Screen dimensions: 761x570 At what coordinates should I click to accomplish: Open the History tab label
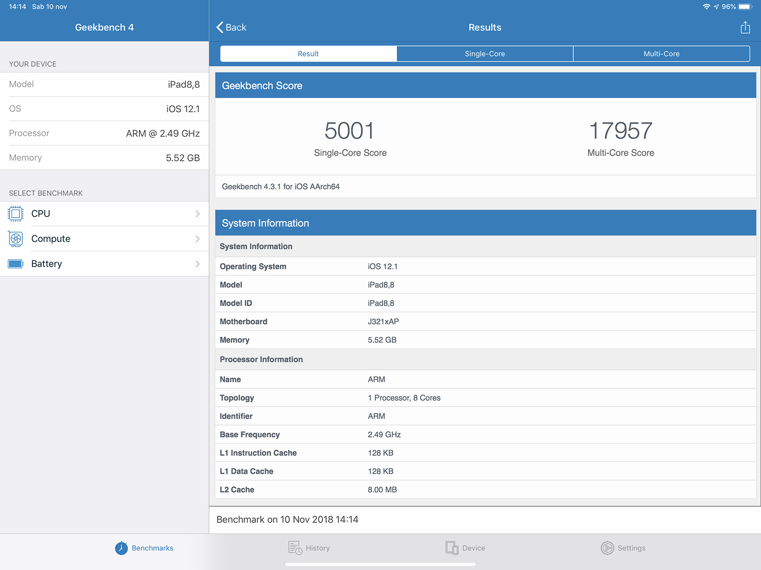pos(318,548)
